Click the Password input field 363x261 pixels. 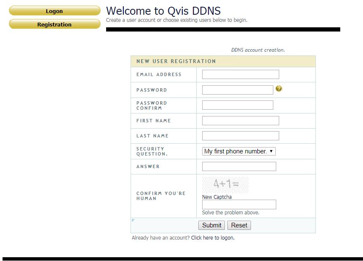237,90
